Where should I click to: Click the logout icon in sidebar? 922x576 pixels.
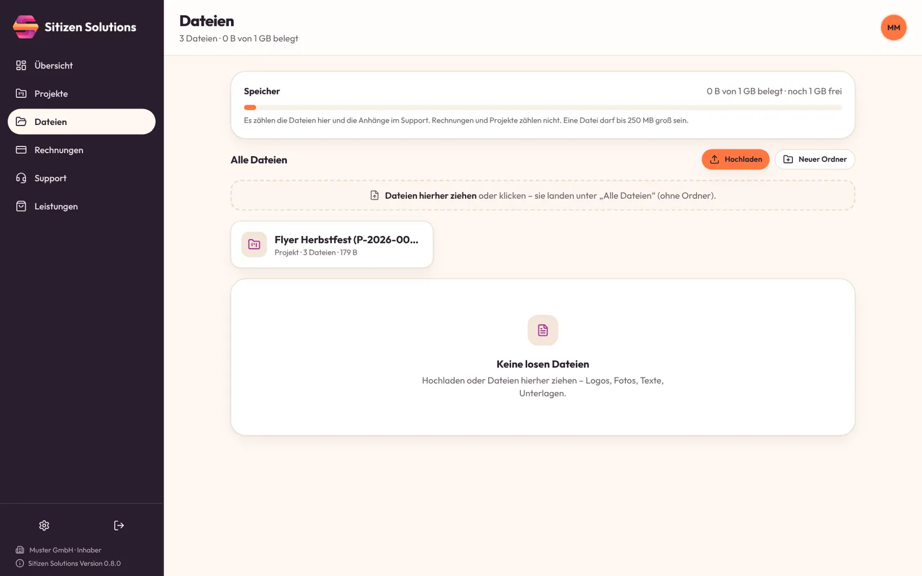coord(119,525)
